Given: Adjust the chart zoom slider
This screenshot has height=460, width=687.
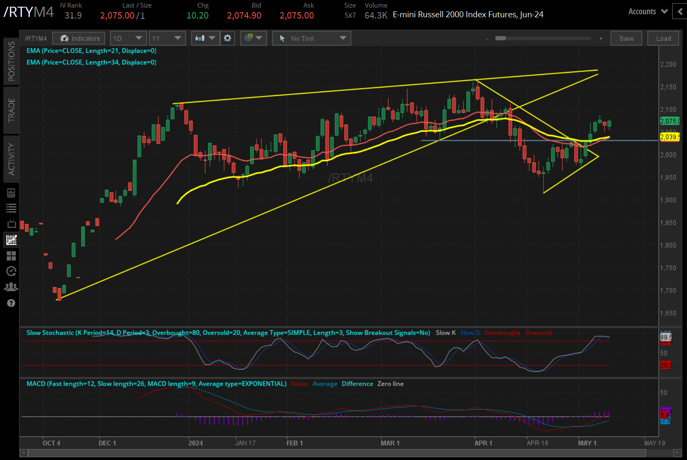Looking at the screenshot, I should coord(501,38).
